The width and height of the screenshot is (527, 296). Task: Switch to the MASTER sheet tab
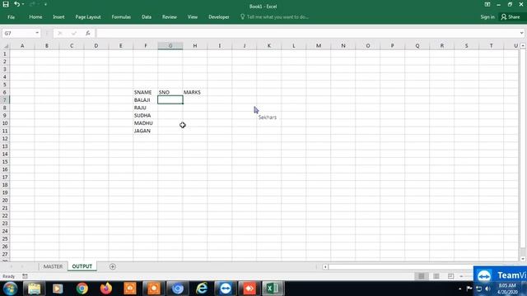[x=53, y=266]
